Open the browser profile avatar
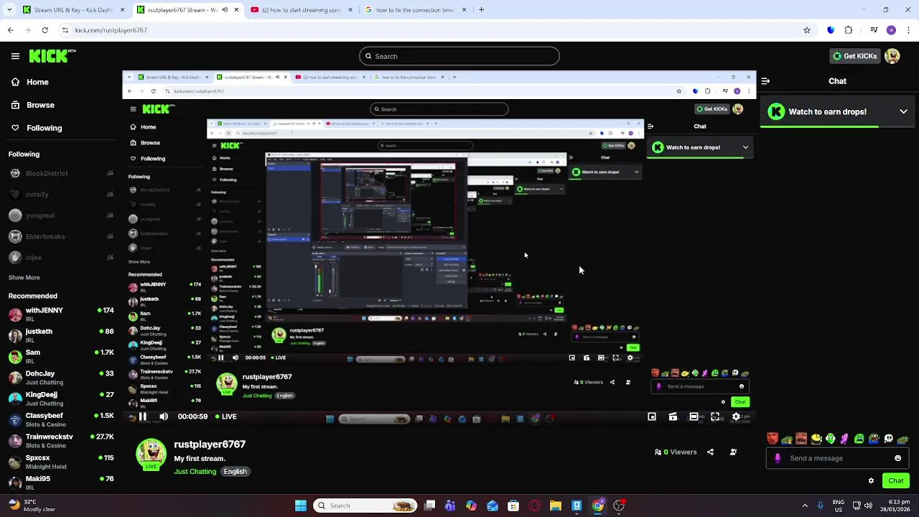 click(891, 30)
